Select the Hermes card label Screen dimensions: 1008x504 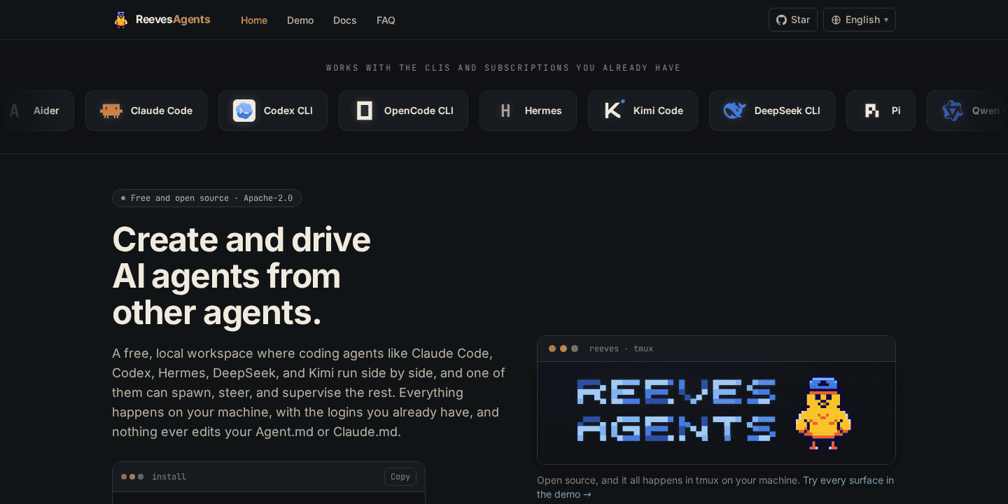coord(543,111)
